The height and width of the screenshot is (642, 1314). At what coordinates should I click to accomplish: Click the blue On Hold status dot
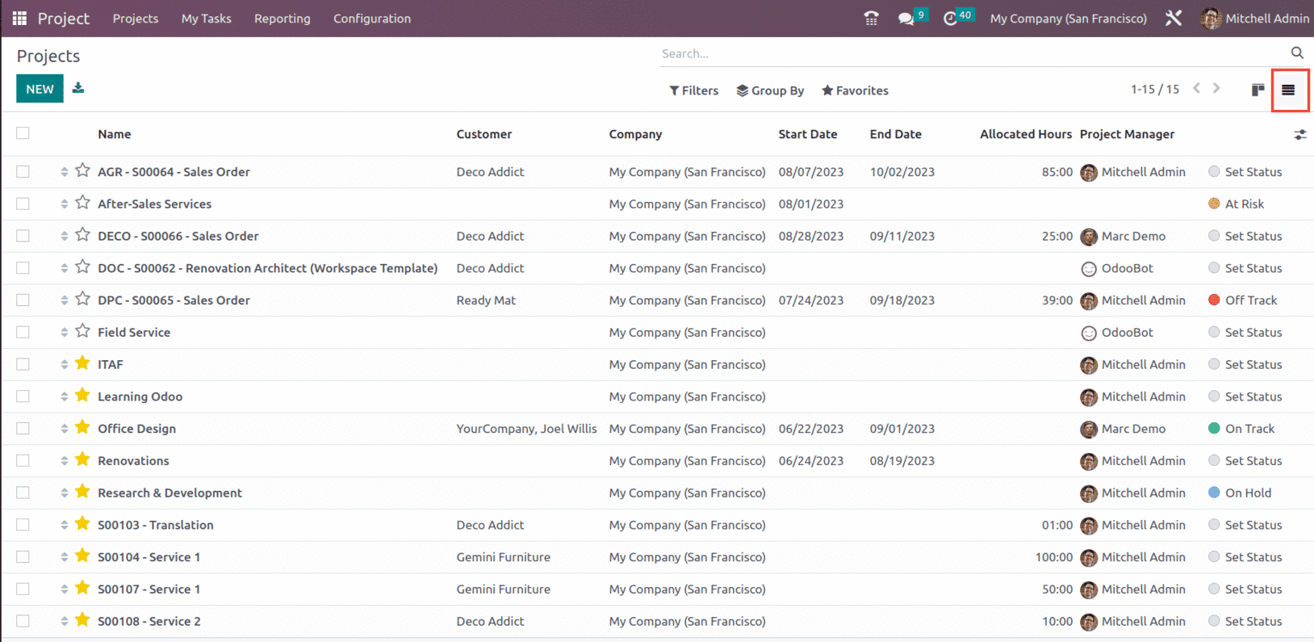pyautogui.click(x=1214, y=492)
